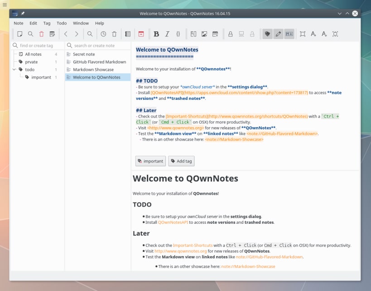
Task: Toggle the note edit pane
Action: (278, 34)
